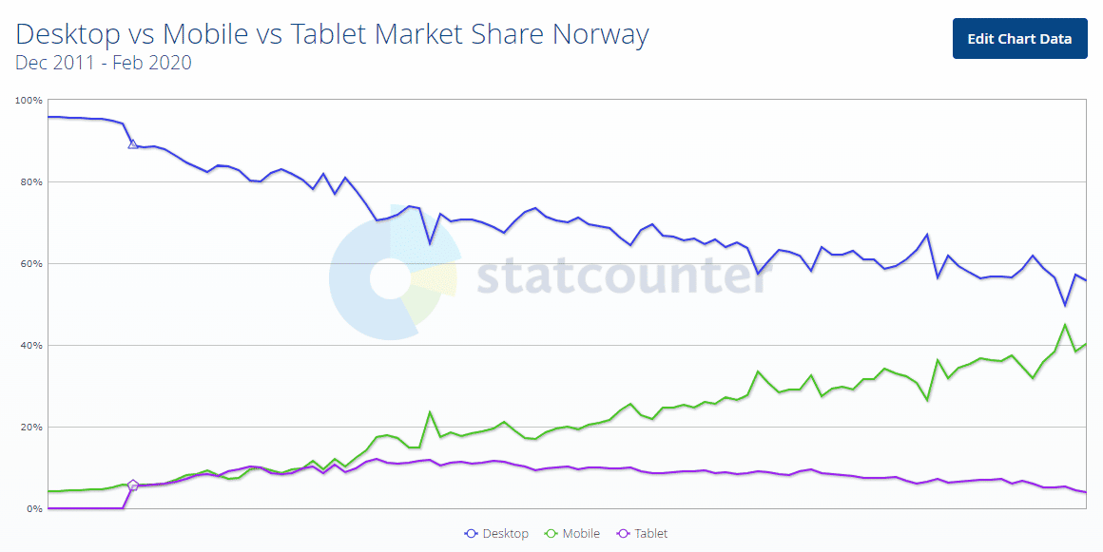Toggle the Mobile series via legend label
Image resolution: width=1103 pixels, height=552 pixels.
pyautogui.click(x=581, y=534)
